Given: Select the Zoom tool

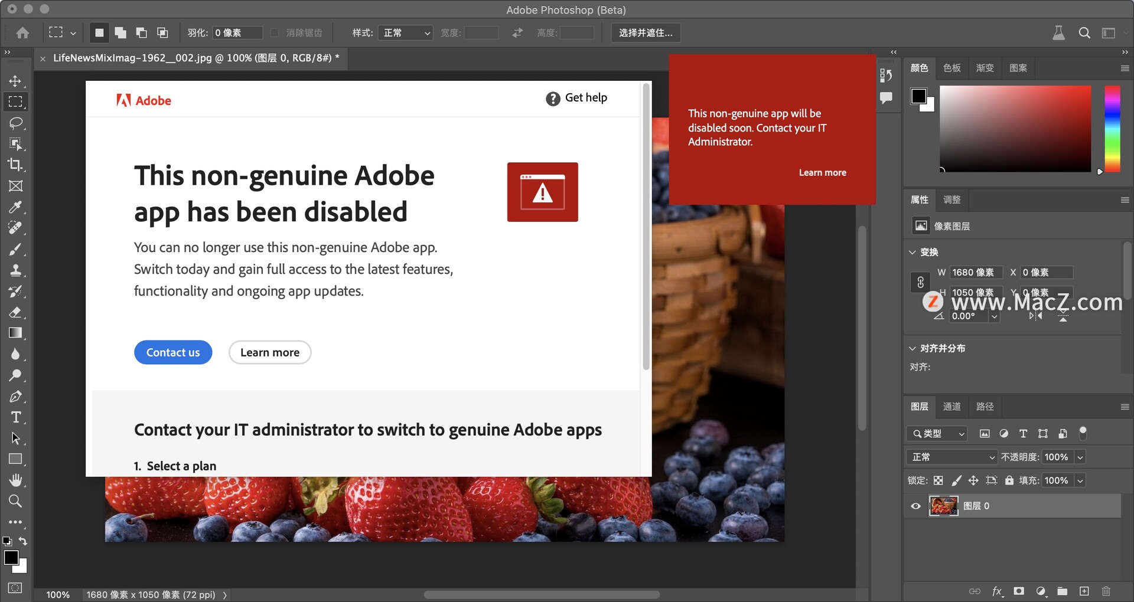Looking at the screenshot, I should pyautogui.click(x=16, y=501).
